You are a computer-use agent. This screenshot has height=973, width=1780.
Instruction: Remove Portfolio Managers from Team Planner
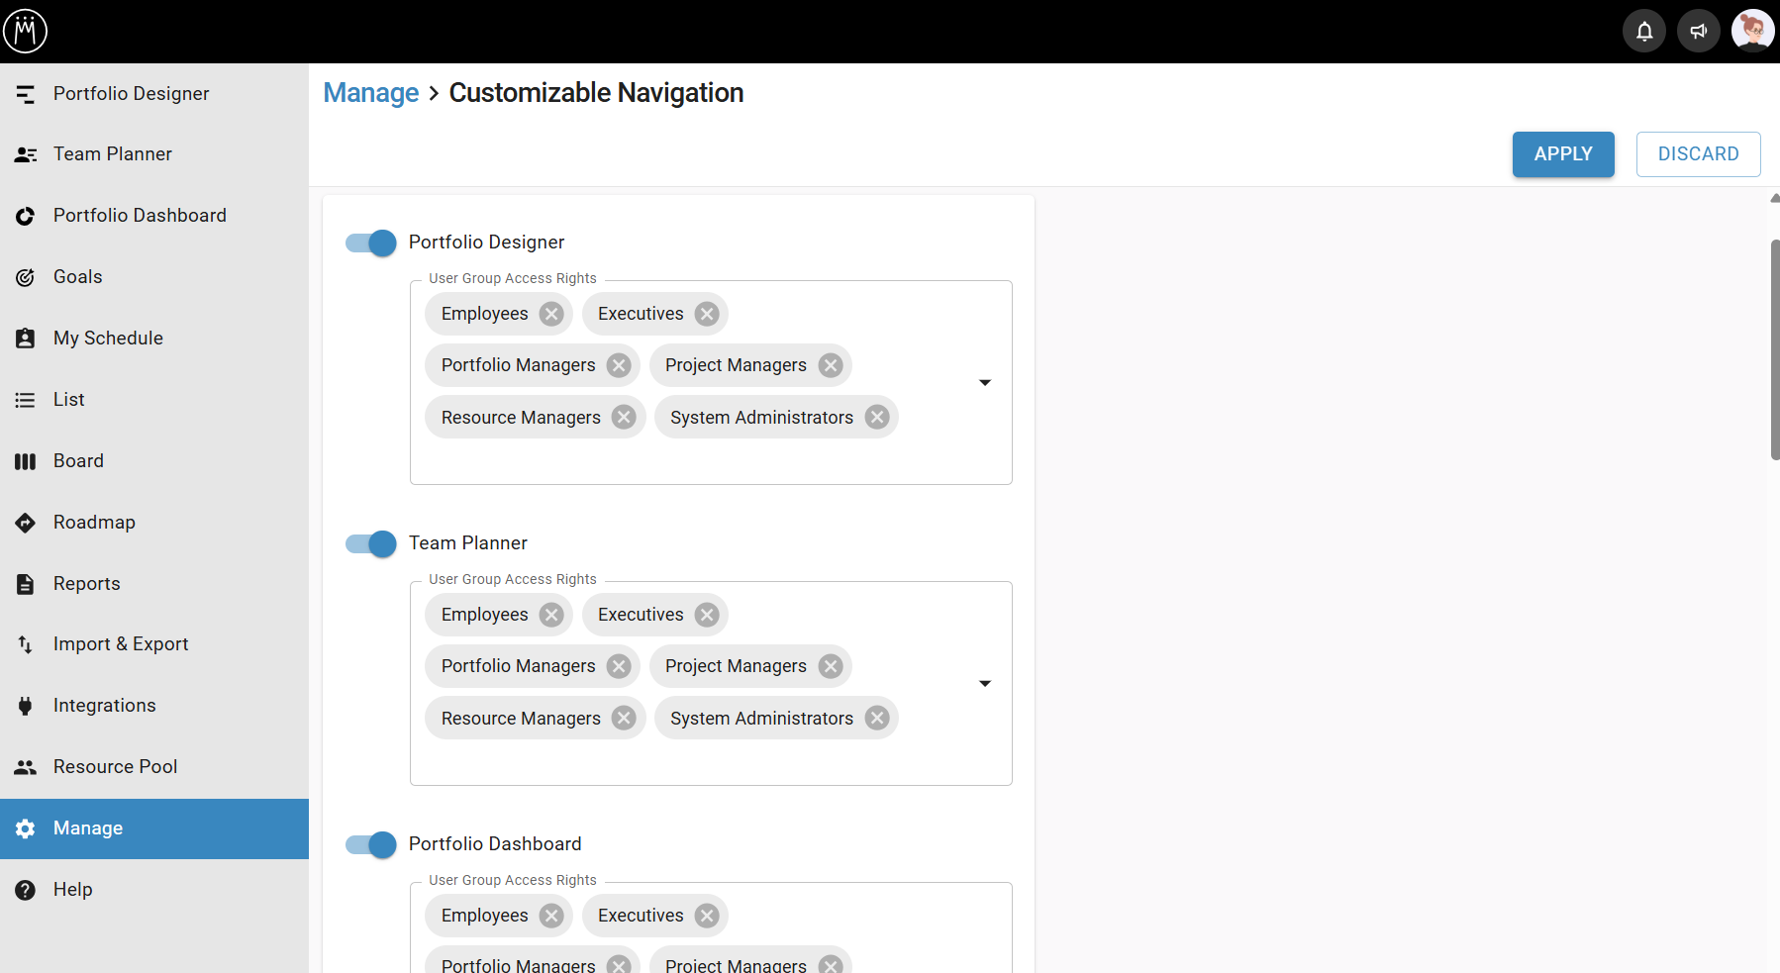619,666
